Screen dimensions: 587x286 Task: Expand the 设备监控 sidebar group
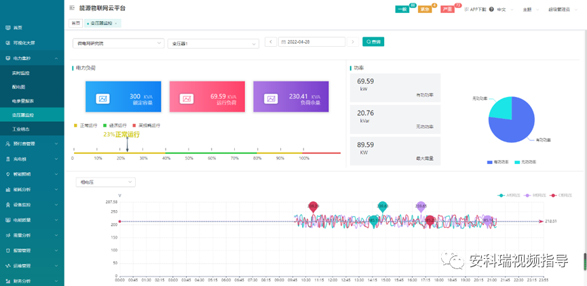coord(32,205)
